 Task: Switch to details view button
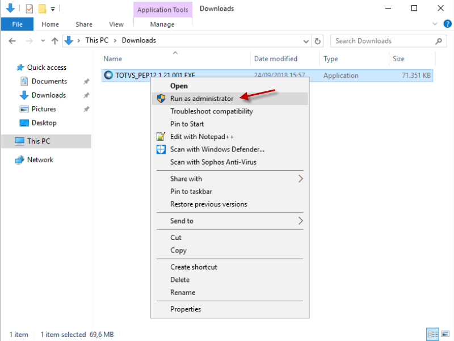432,334
